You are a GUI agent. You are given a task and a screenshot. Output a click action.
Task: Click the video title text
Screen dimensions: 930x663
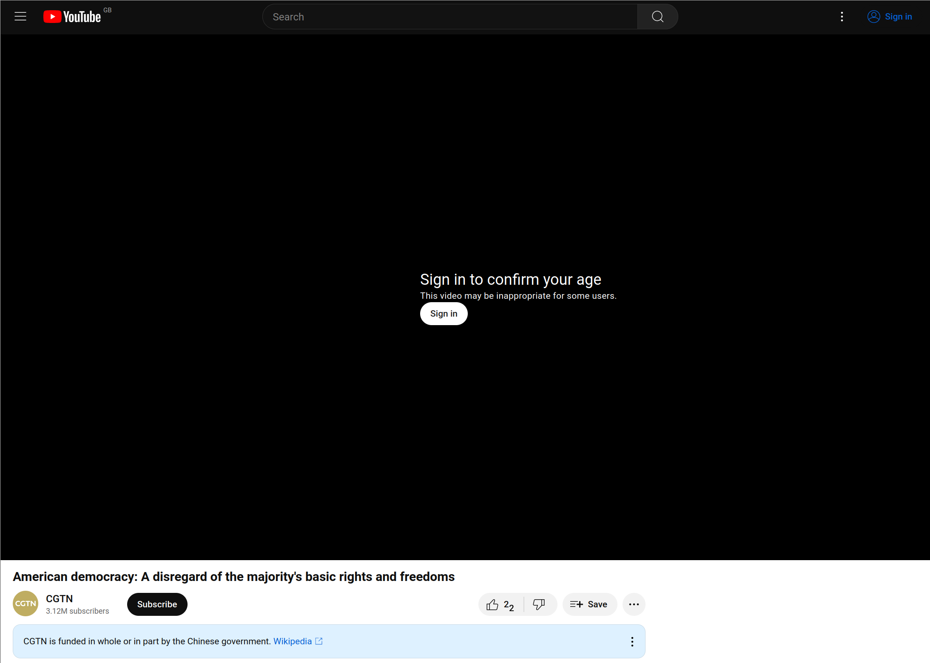pos(233,576)
